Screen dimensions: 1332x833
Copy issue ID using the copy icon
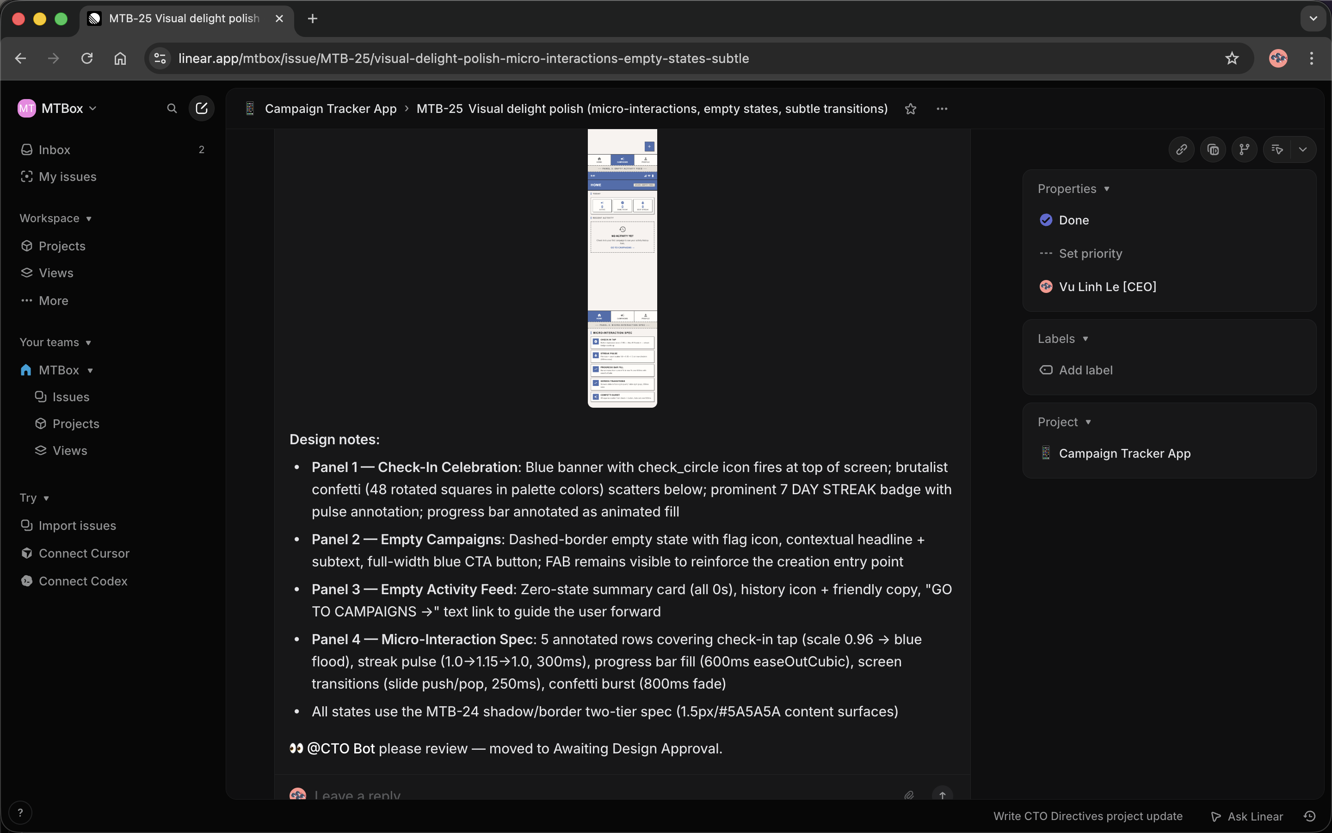tap(1213, 149)
